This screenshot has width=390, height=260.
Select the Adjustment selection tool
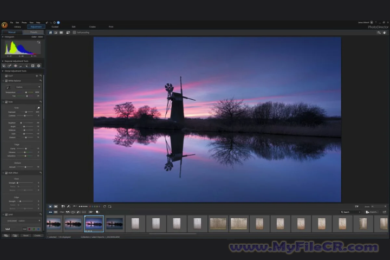(27, 66)
